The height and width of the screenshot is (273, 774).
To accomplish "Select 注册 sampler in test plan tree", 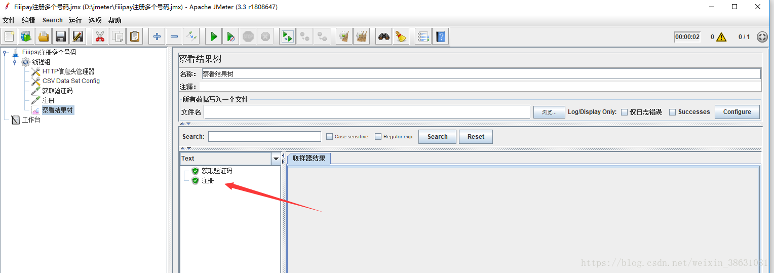I will (x=48, y=100).
